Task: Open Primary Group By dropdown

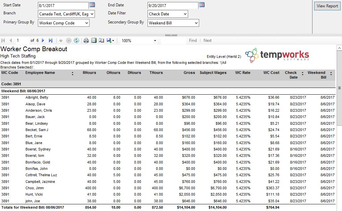Action: point(87,23)
